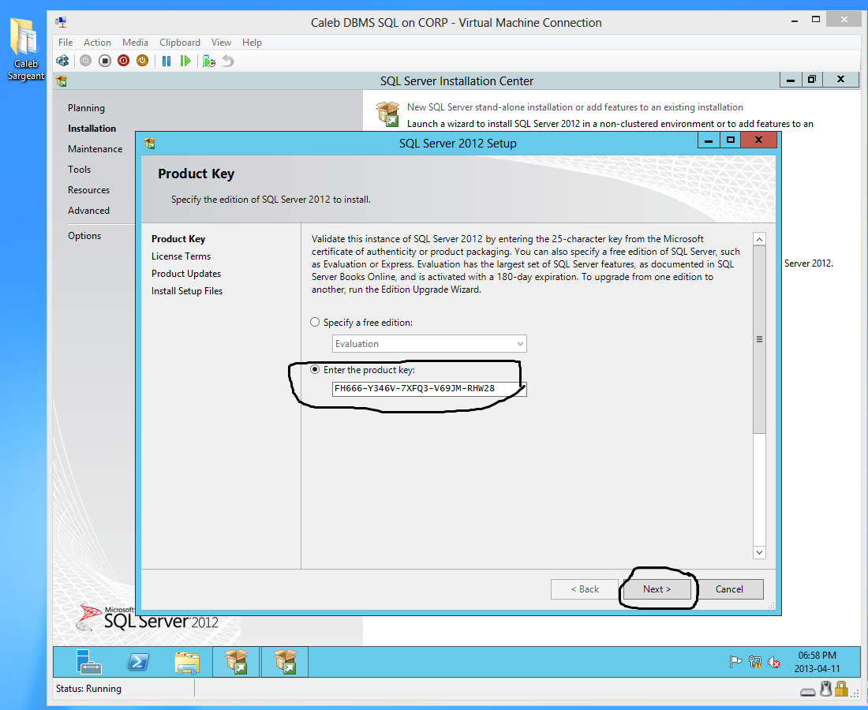
Task: Select Planning in Installation Center sidebar
Action: [x=86, y=108]
